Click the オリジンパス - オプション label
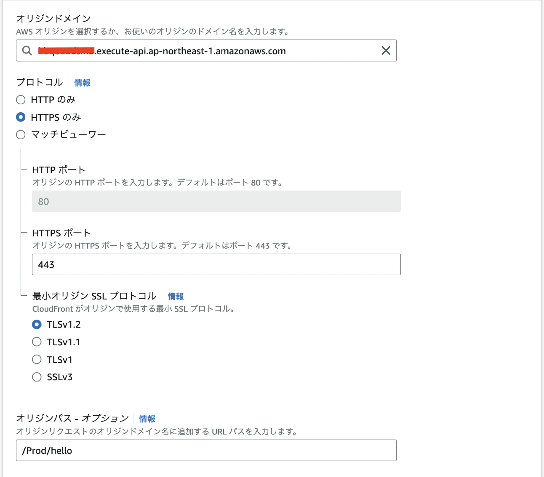Viewport: 544px width, 477px height. 72,418
